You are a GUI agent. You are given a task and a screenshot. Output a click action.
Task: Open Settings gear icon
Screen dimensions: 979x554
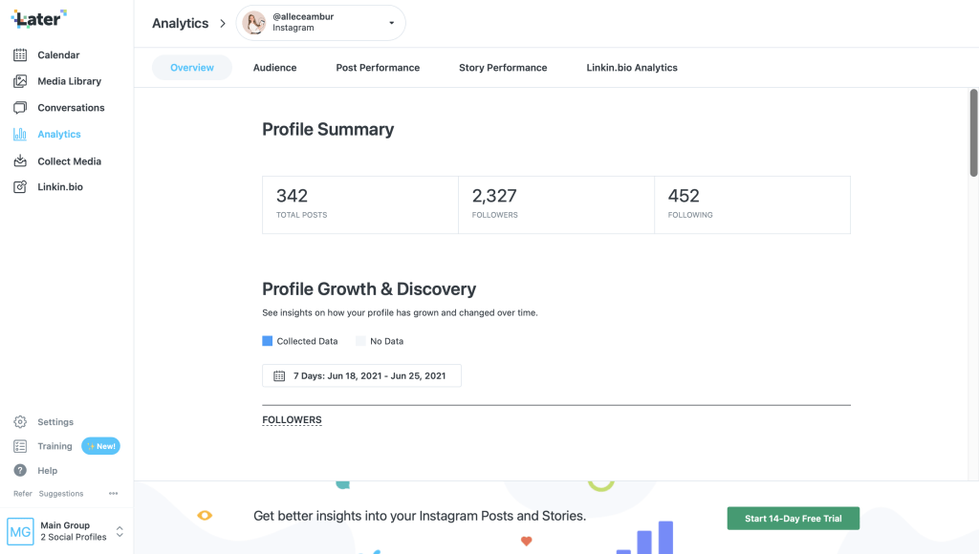20,422
